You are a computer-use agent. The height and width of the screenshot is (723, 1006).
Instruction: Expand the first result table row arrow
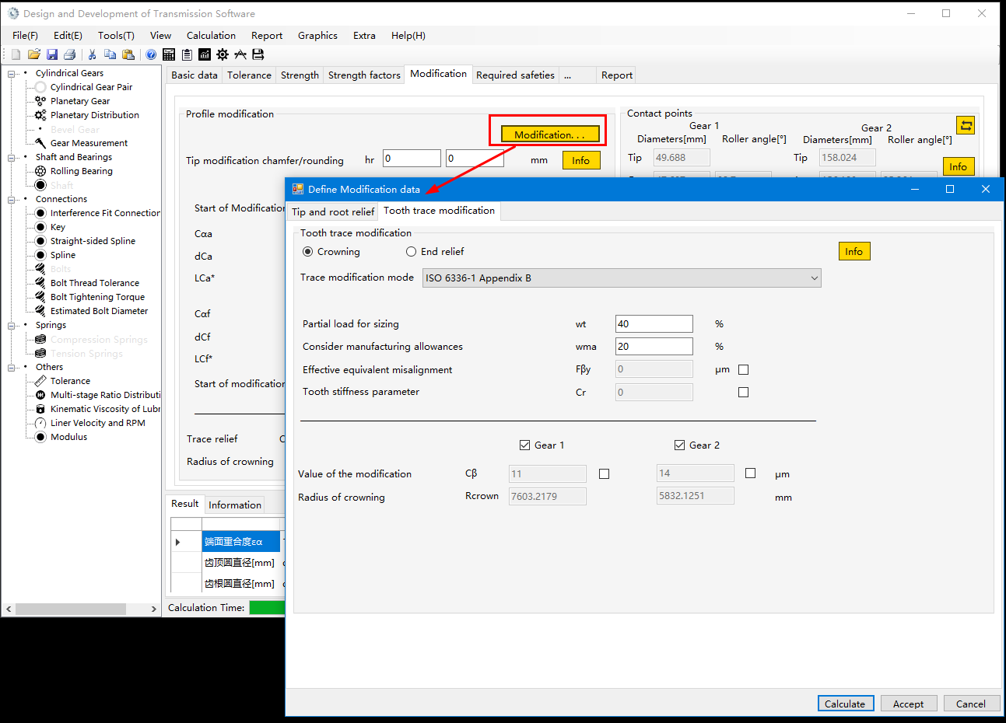(178, 542)
